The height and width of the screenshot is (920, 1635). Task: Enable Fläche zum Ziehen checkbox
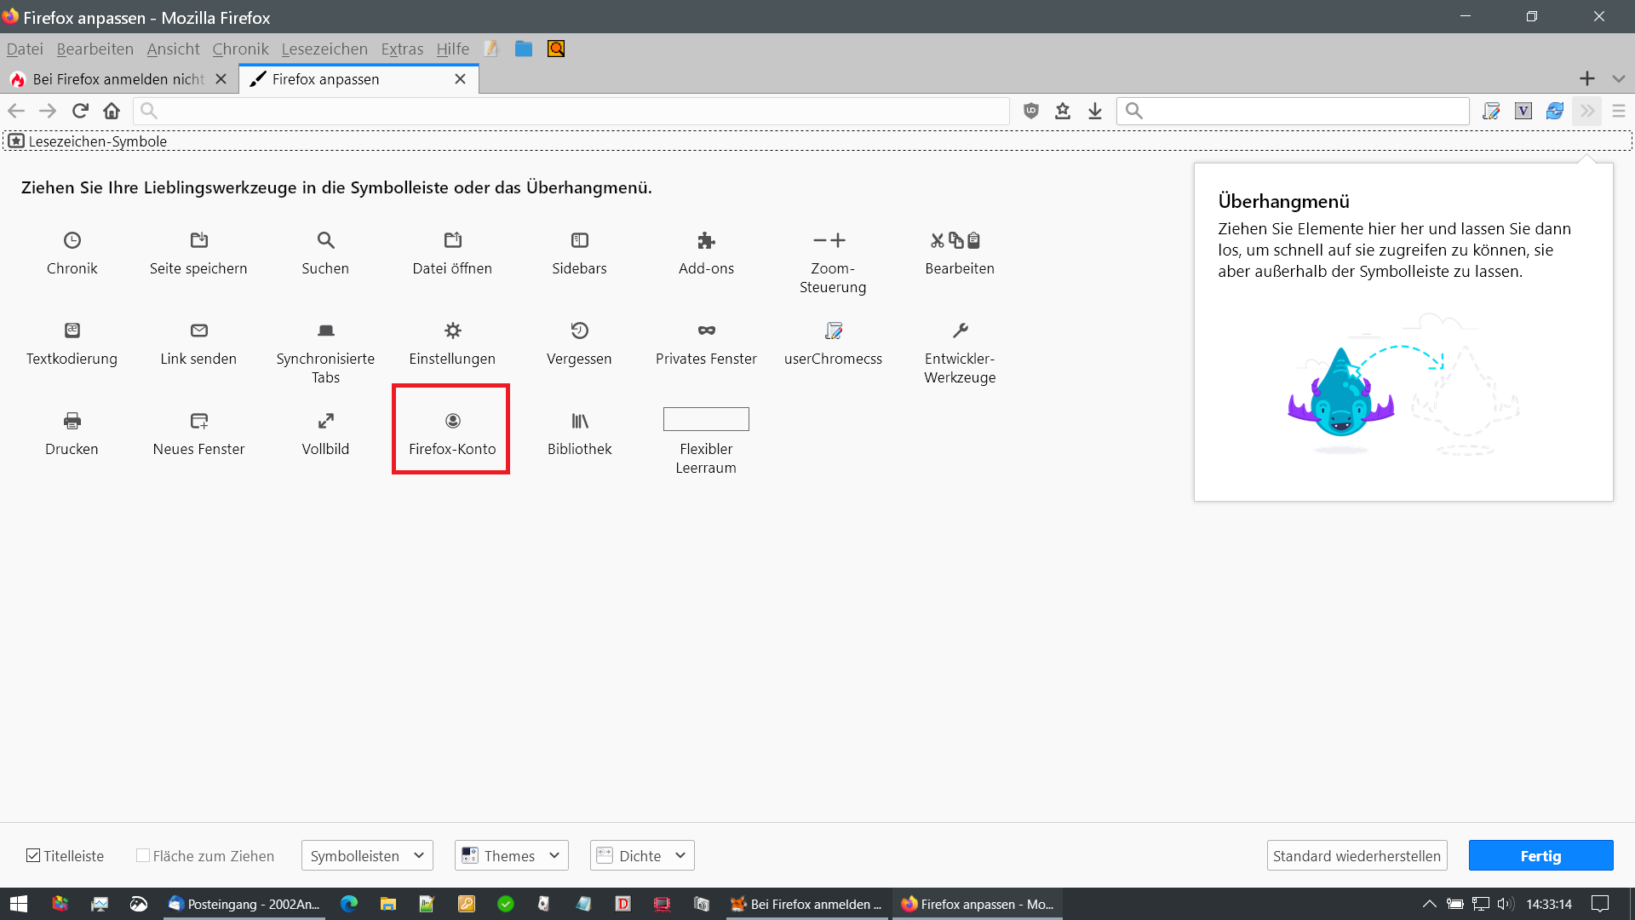[x=143, y=855]
